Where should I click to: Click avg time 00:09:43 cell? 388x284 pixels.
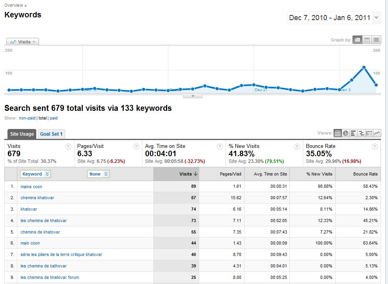point(279,254)
